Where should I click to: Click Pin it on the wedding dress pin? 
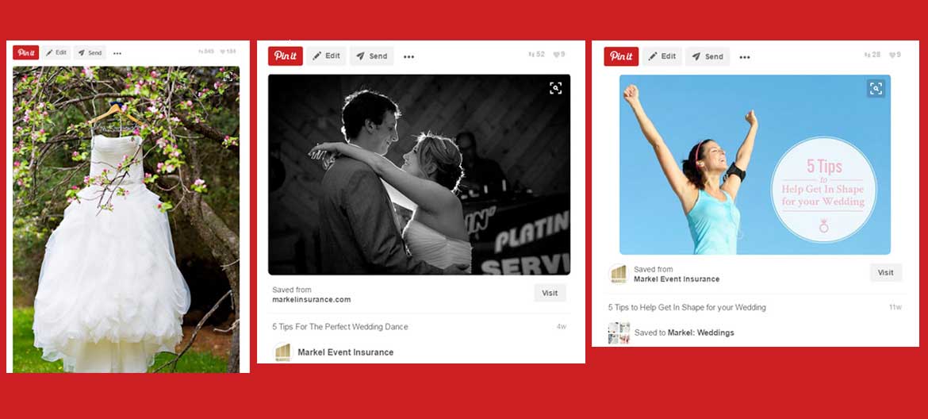click(25, 53)
